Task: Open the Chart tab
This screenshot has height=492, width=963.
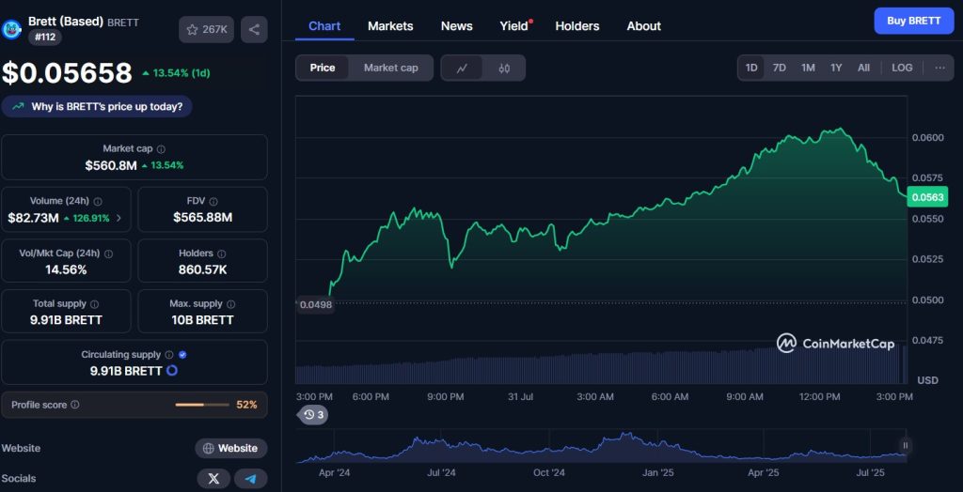Action: point(324,26)
